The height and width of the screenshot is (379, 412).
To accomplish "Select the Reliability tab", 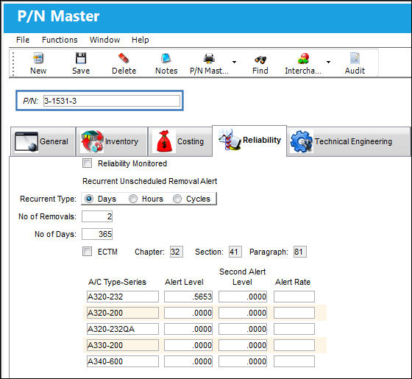I will (249, 141).
